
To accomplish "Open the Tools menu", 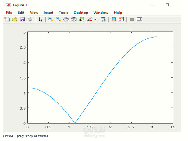I will [63, 13].
